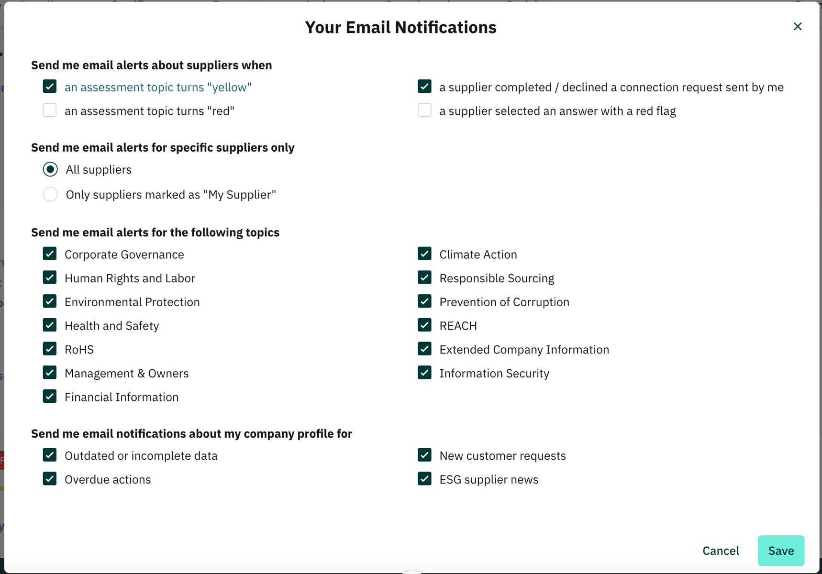Screen dimensions: 822x574
Task: Disable the RoHS topic checkbox
Action: tap(49, 349)
